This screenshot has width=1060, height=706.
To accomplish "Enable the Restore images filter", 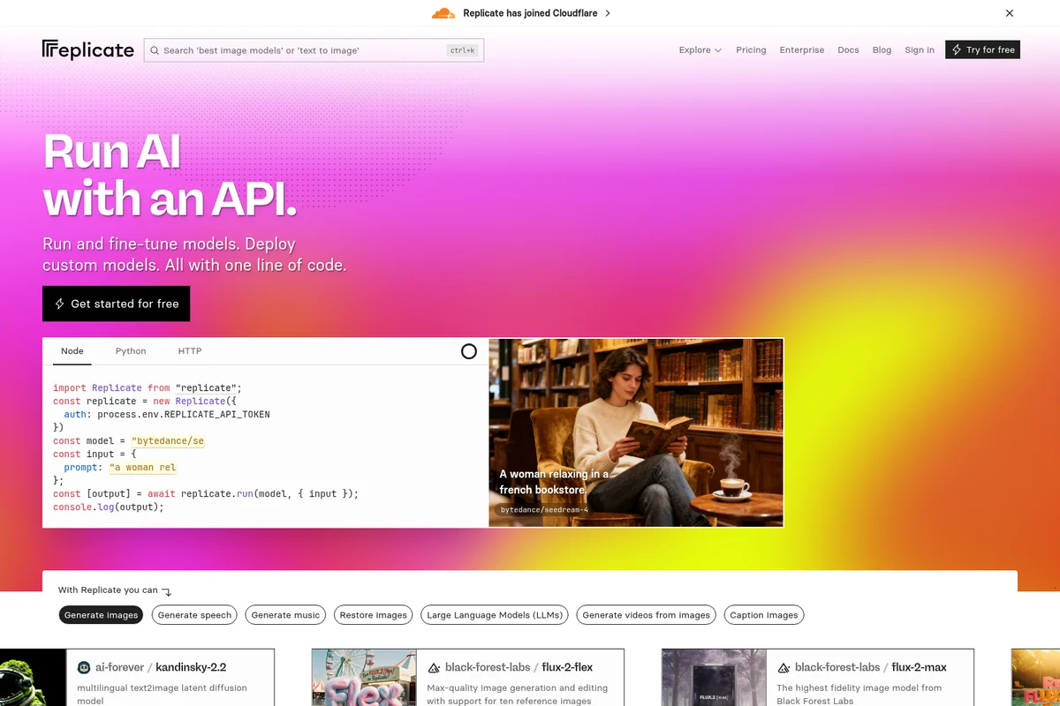I will (x=373, y=615).
